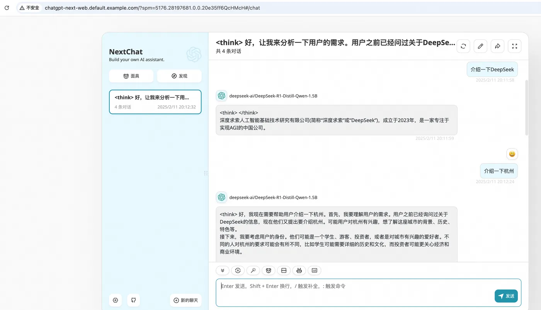Click the 介绍一下杭州 user message
This screenshot has width=541, height=310.
click(x=499, y=171)
